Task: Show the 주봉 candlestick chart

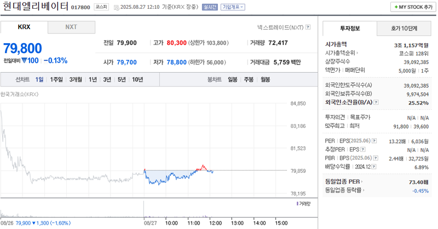Action: 249,79
